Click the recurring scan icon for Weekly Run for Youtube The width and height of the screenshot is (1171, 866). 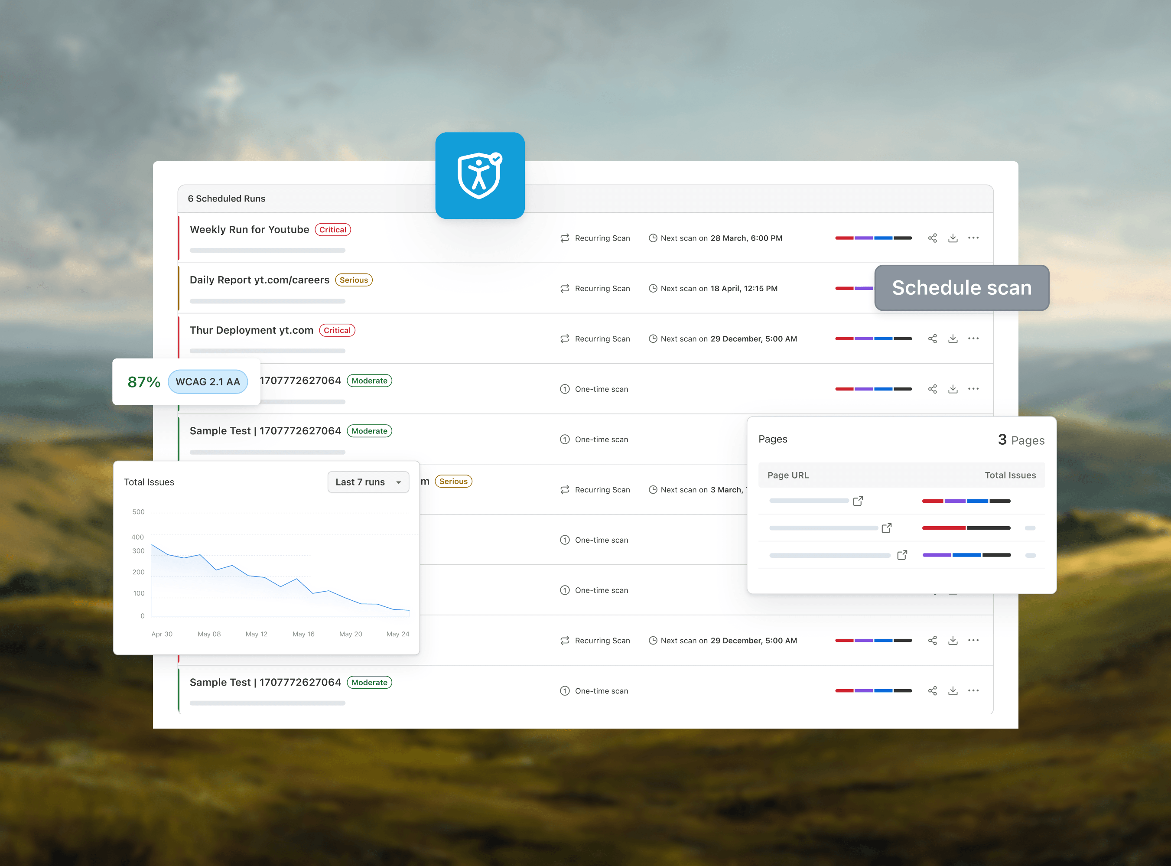[x=565, y=238]
